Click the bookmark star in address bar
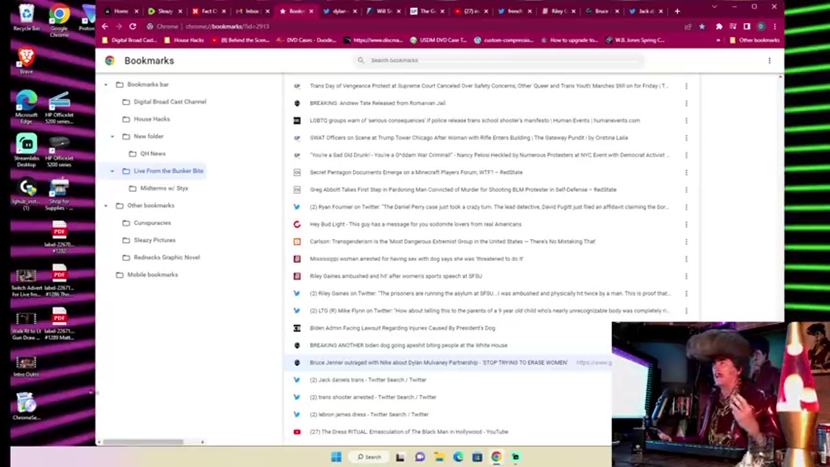This screenshot has height=467, width=830. click(x=702, y=27)
